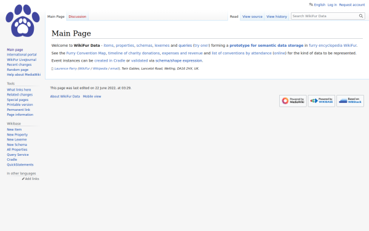
Task: Open Related changes tool
Action: (x=20, y=95)
